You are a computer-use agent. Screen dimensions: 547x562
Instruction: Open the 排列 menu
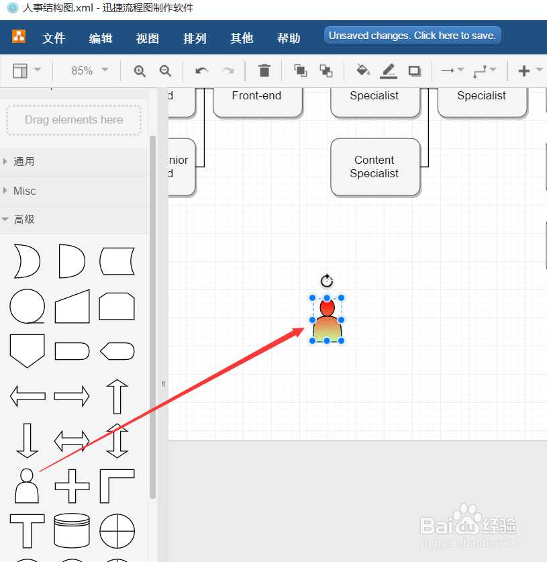195,38
